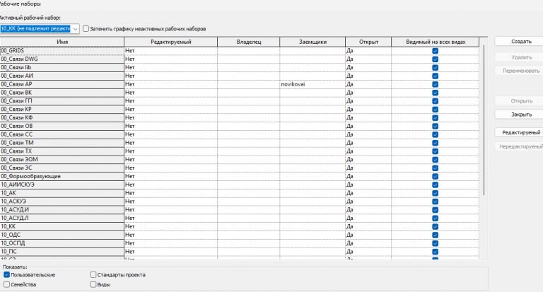
Task: Select the 00_Связи lib workset
Action: pyautogui.click(x=62, y=67)
